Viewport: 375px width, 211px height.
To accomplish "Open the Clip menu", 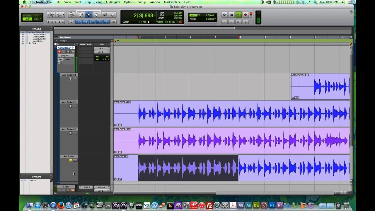I will [88, 2].
